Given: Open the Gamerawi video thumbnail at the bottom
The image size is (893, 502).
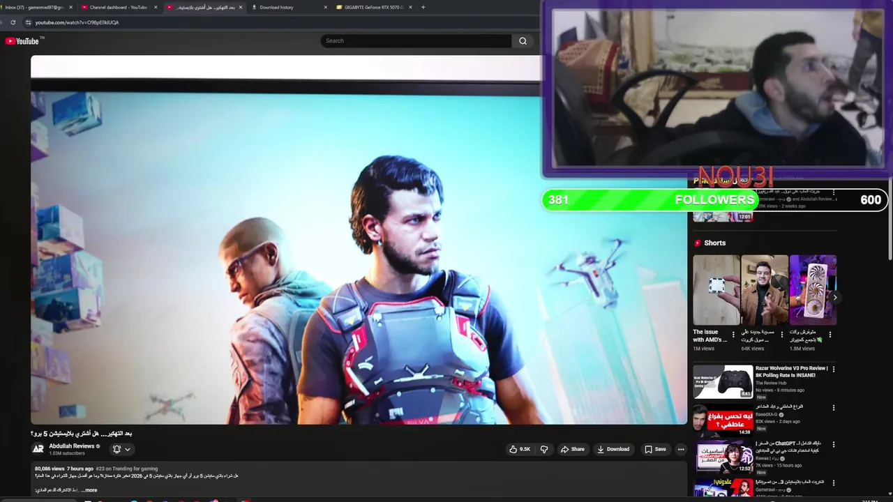Looking at the screenshot, I should pyautogui.click(x=723, y=487).
